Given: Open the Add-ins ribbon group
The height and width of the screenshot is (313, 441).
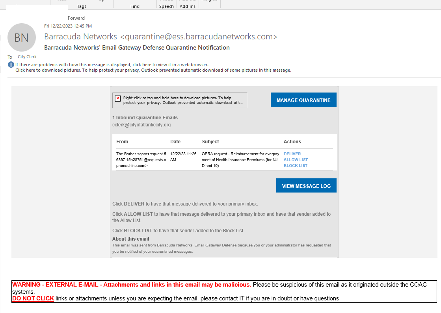Looking at the screenshot, I should [x=188, y=6].
